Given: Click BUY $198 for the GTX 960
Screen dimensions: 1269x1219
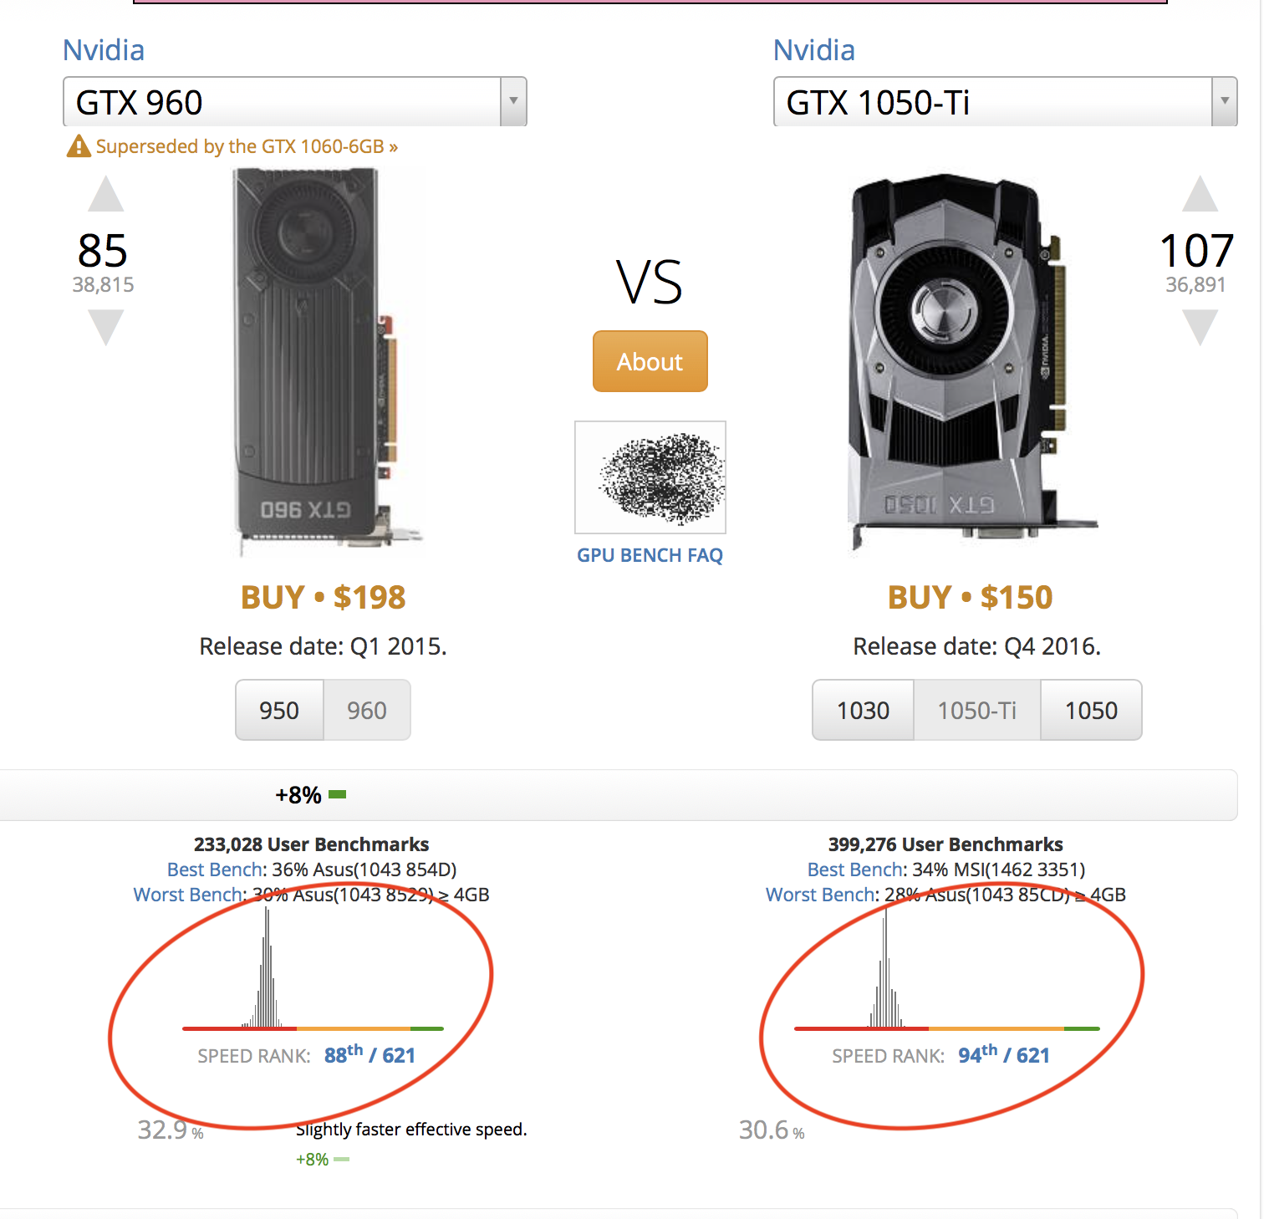Looking at the screenshot, I should pos(323,597).
